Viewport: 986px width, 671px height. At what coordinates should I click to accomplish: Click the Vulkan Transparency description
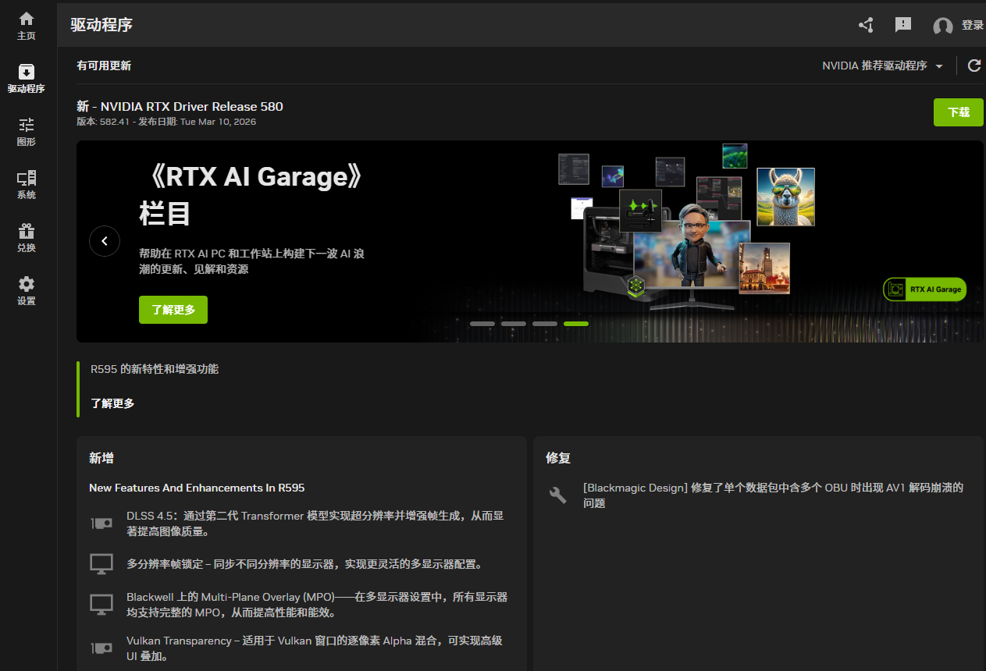(x=315, y=648)
